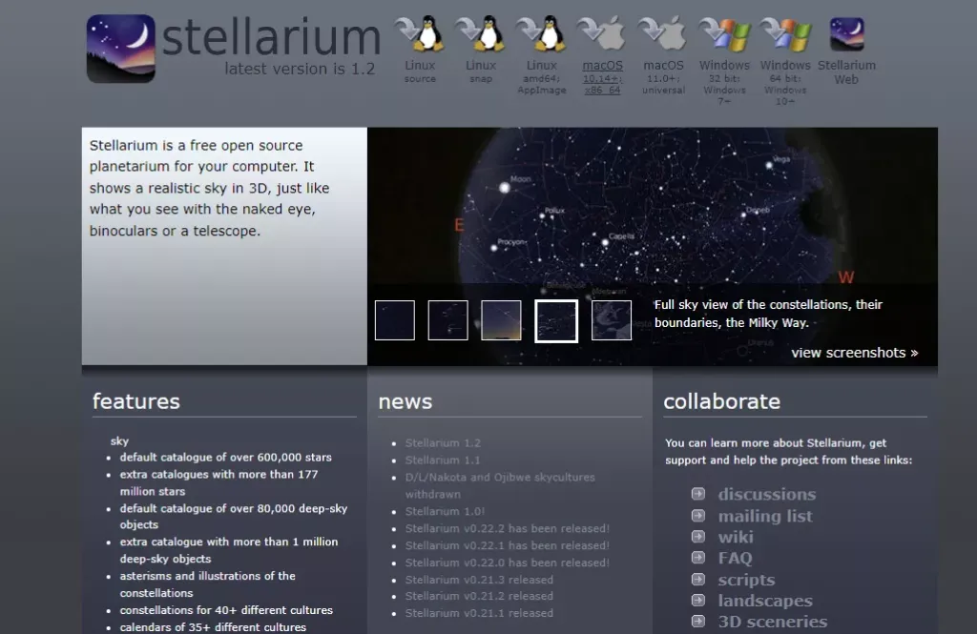This screenshot has height=634, width=977.
Task: Download macOS 11.0+ universal icon
Action: pyautogui.click(x=663, y=33)
